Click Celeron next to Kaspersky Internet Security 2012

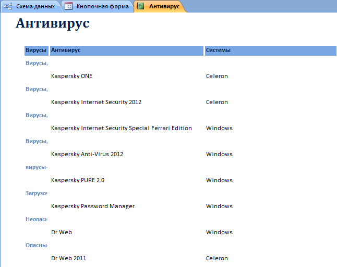216,102
